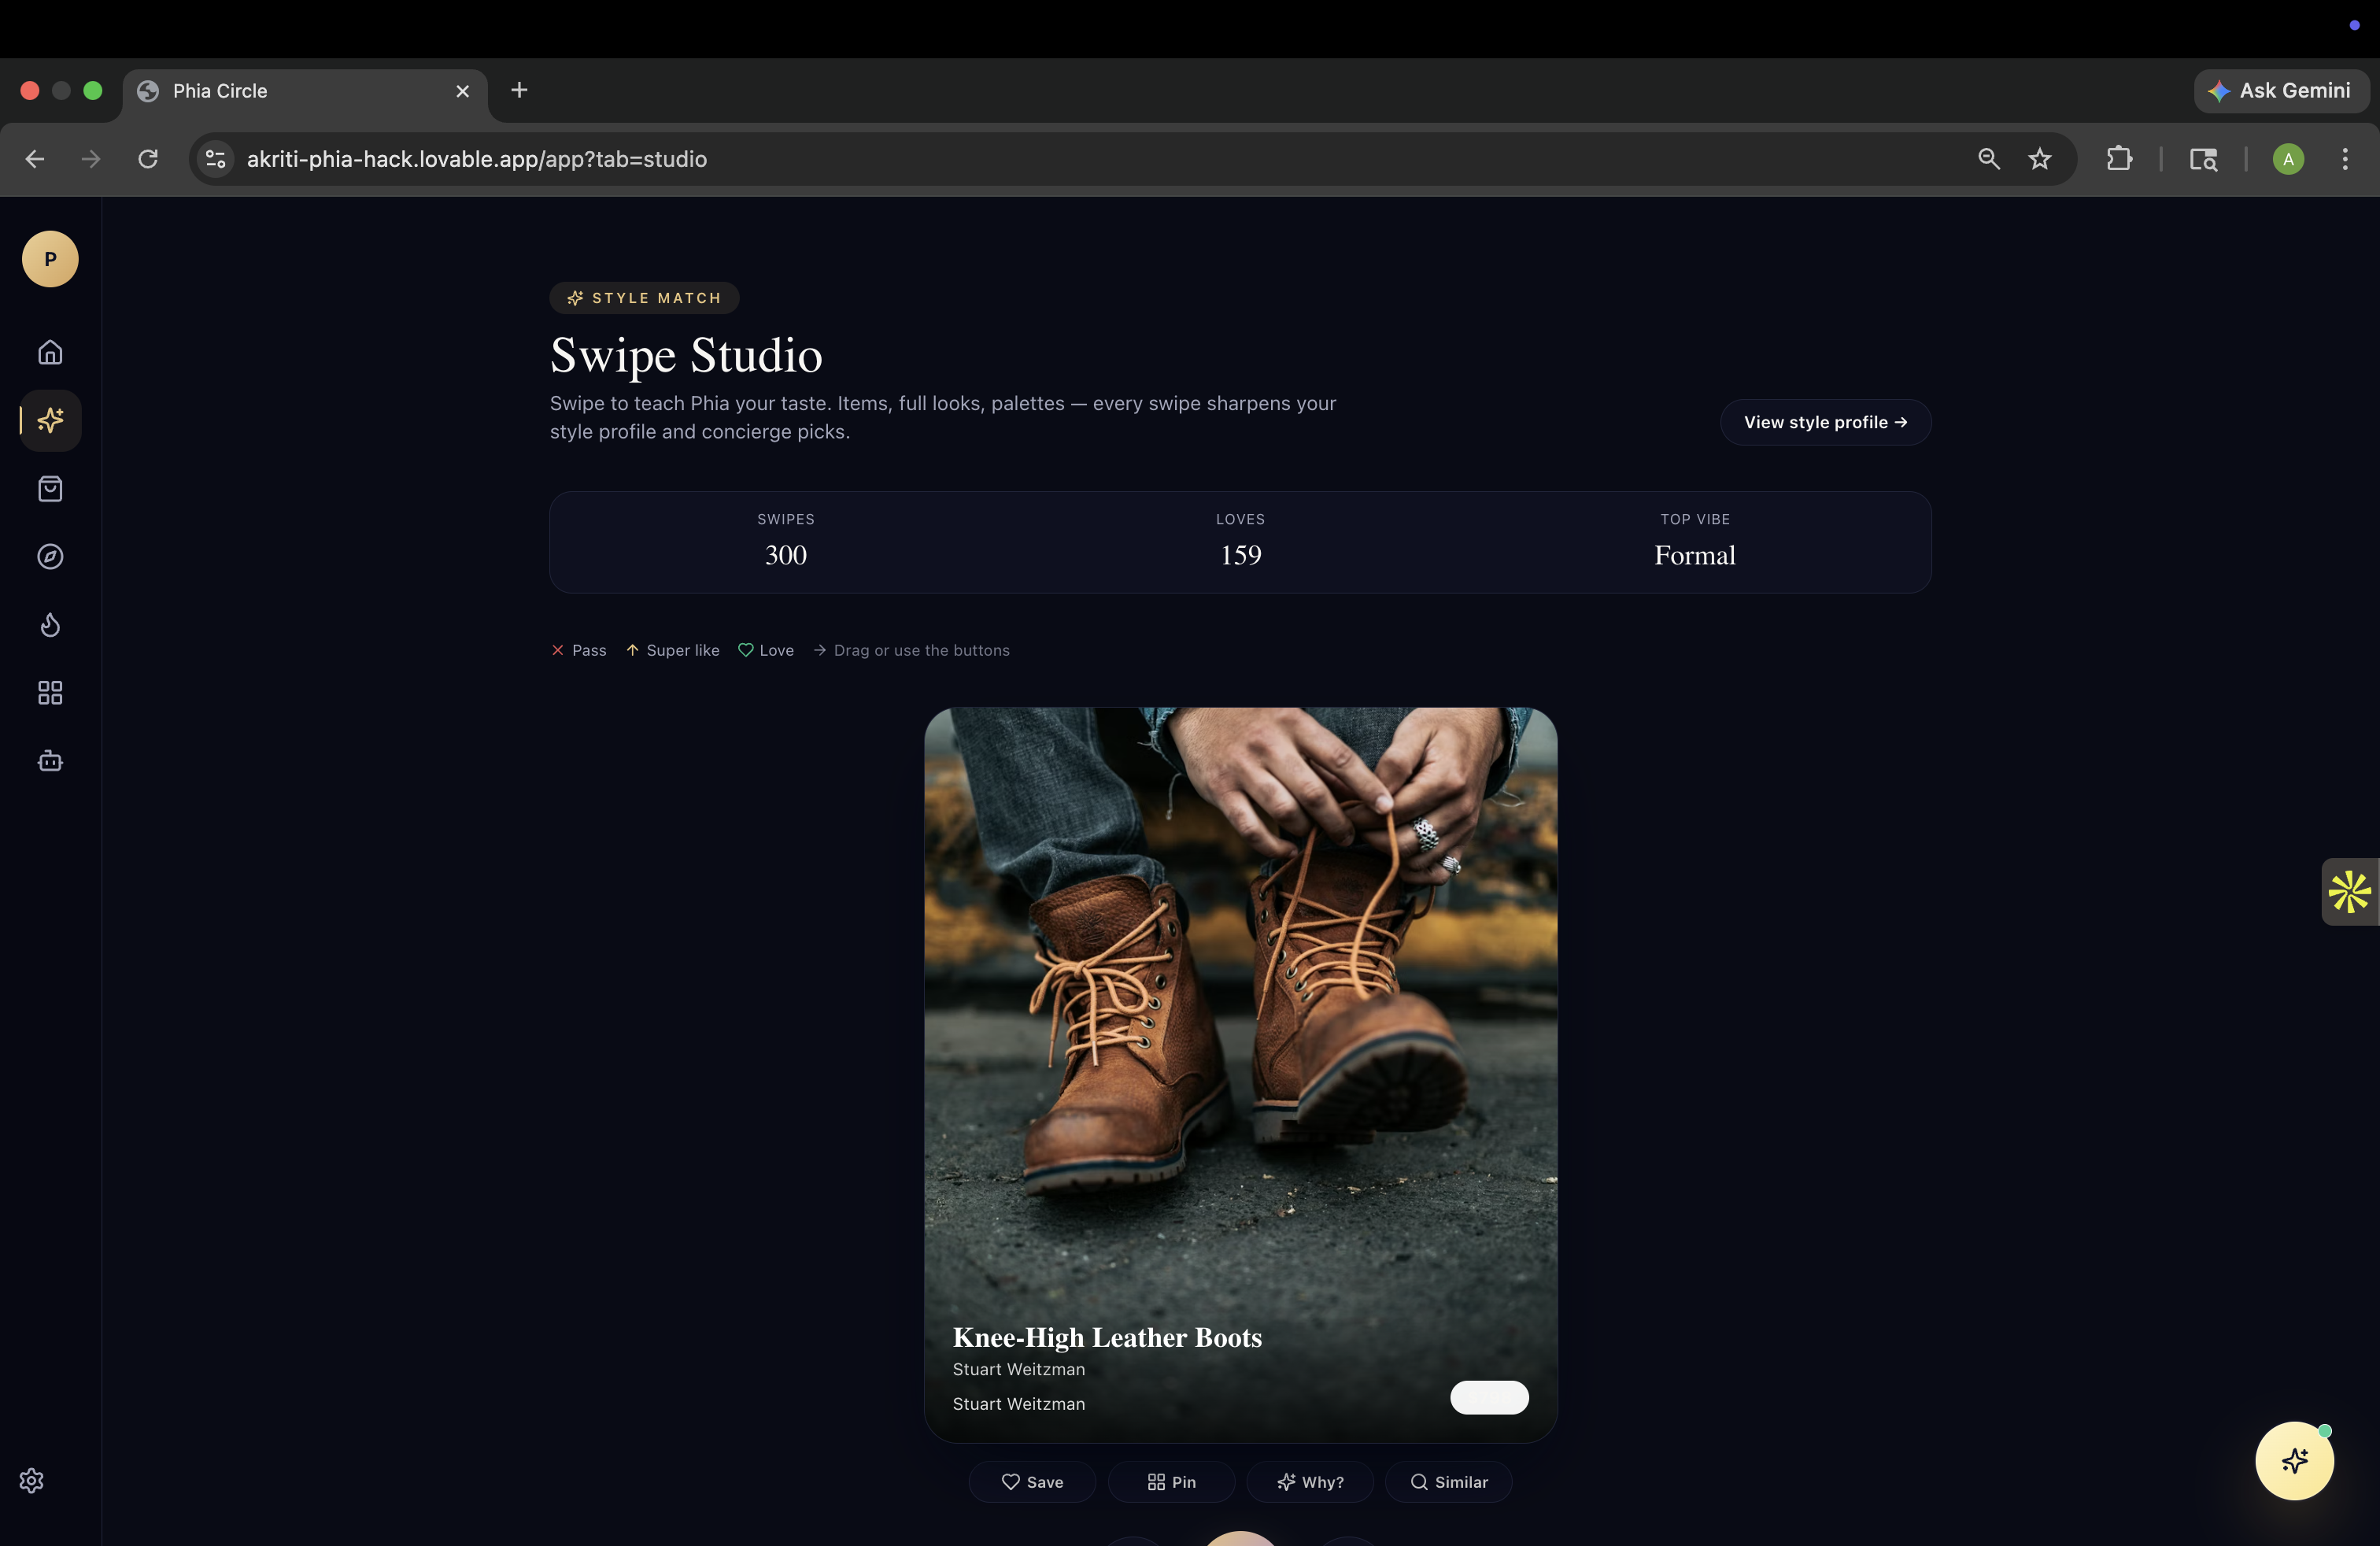Open the compass Discover sidebar icon
Image resolution: width=2380 pixels, height=1546 pixels.
coord(50,557)
